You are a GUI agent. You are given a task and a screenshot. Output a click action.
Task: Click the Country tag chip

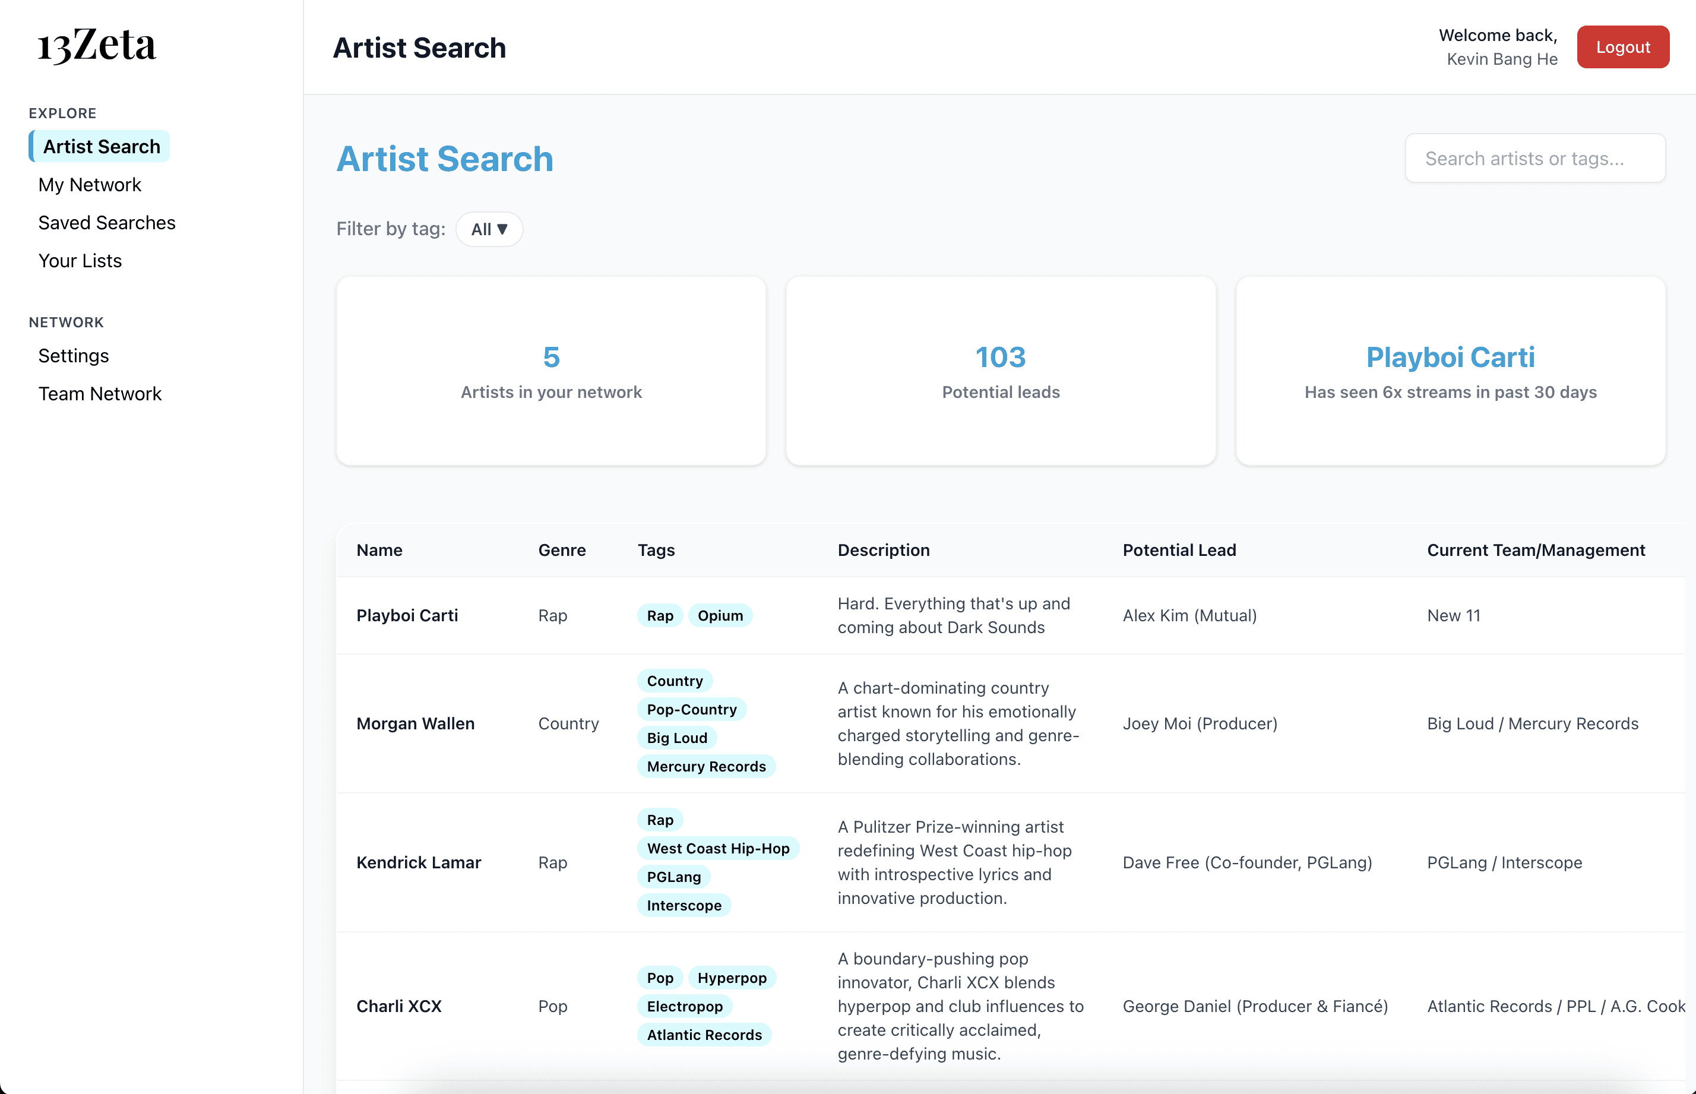[x=675, y=681]
